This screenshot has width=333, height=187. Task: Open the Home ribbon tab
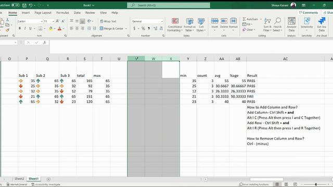(12, 12)
